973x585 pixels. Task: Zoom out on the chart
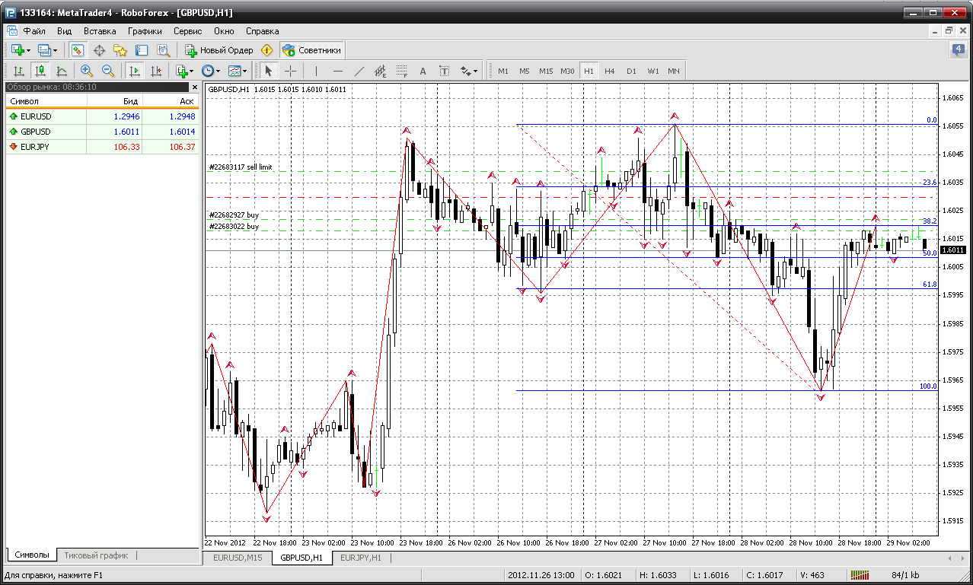107,71
